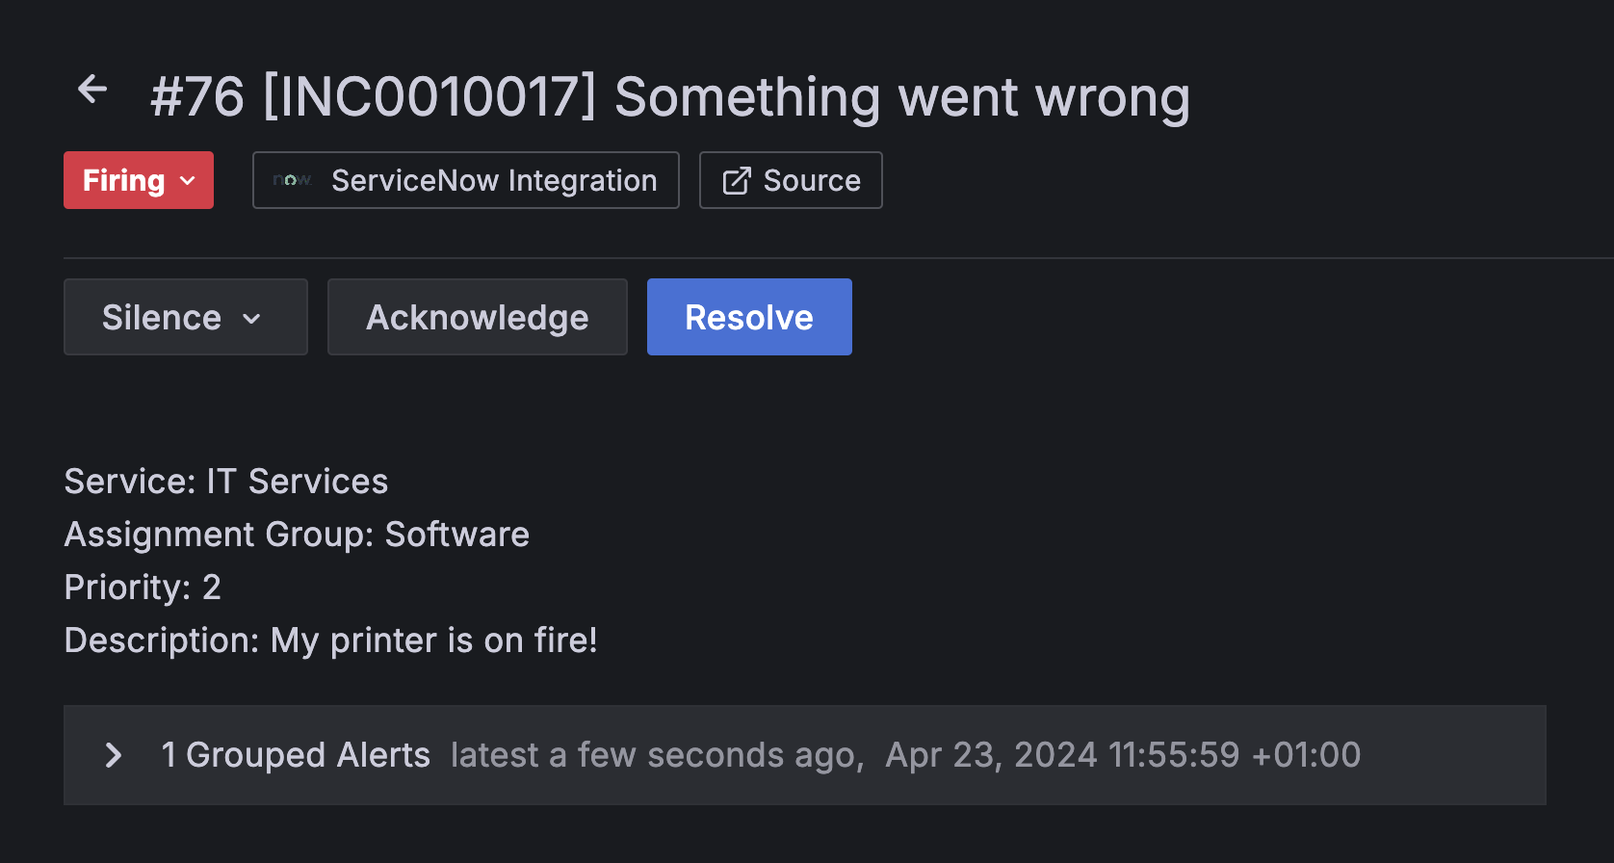This screenshot has width=1614, height=863.
Task: Toggle open the grouped alerts section
Action: tap(113, 755)
